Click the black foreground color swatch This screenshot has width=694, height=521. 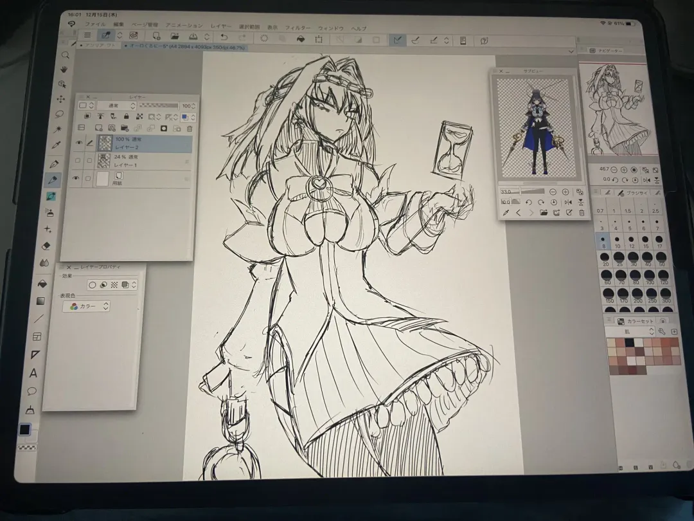[x=26, y=430]
